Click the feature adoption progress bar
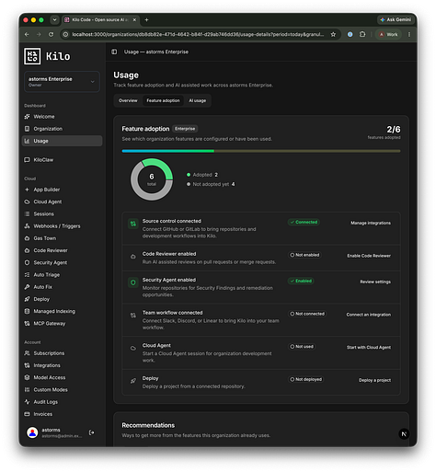436x472 pixels. [261, 151]
